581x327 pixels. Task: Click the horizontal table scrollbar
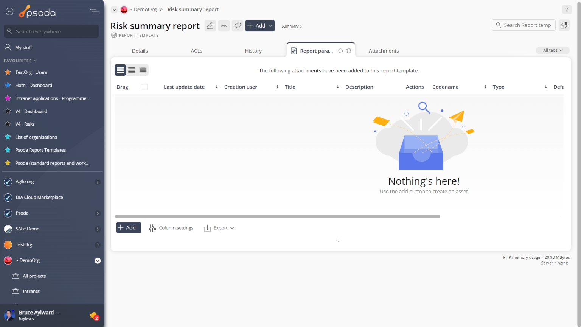(x=277, y=216)
